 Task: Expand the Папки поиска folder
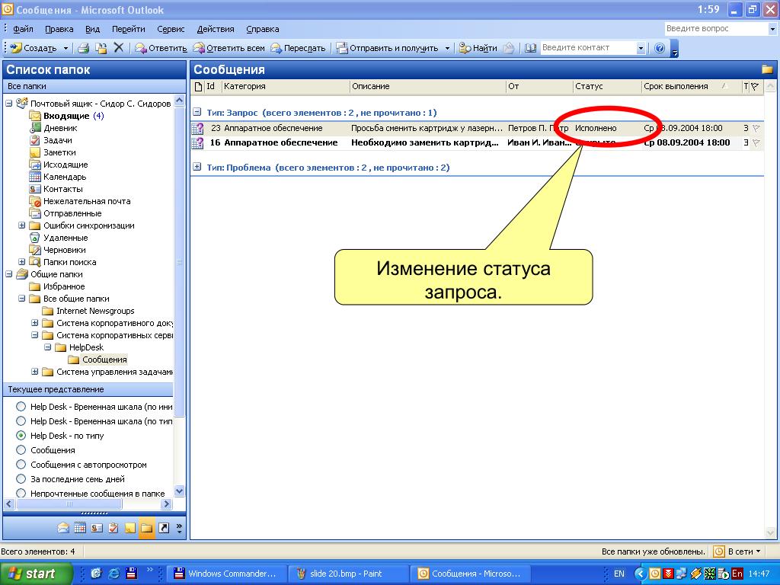22,262
